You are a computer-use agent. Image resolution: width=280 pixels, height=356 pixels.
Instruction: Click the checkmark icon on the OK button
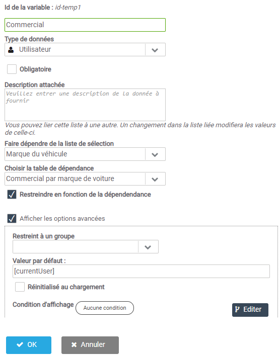20,344
